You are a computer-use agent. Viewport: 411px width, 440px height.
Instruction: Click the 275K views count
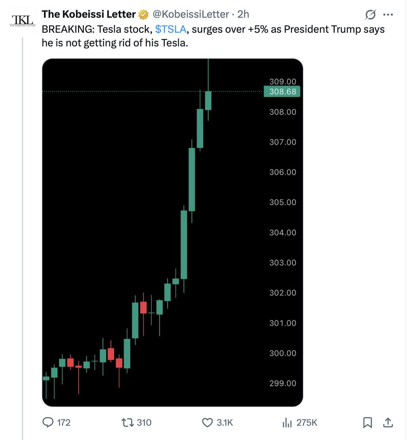tap(307, 422)
